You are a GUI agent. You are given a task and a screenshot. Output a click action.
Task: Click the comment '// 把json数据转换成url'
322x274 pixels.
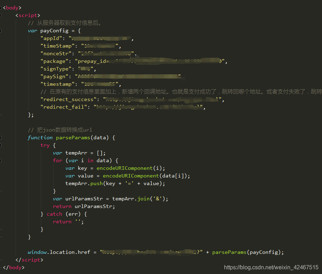click(x=60, y=130)
